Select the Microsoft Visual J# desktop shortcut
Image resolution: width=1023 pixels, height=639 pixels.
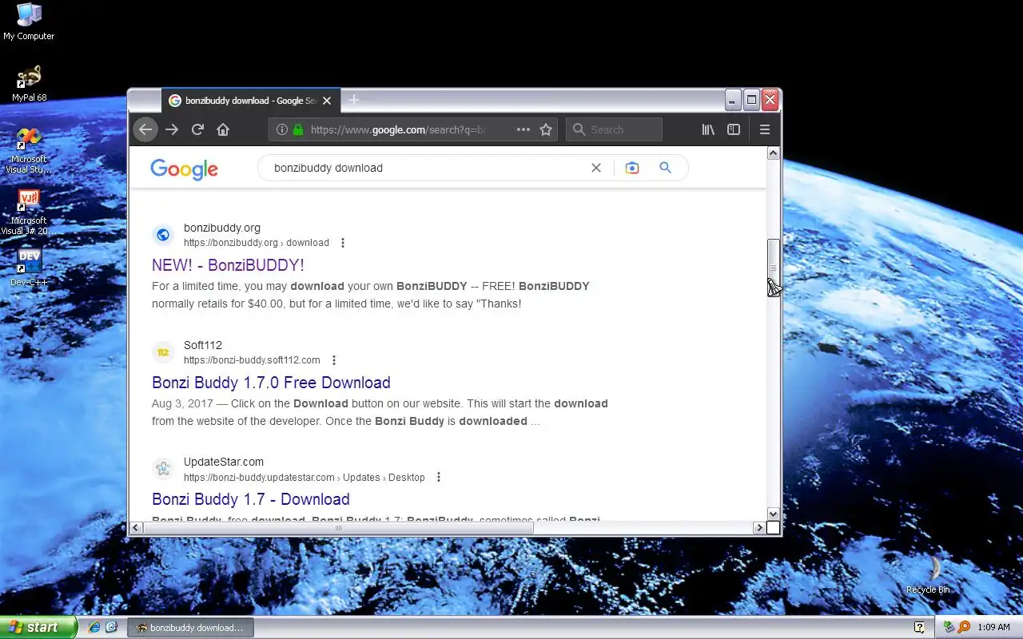pos(29,212)
